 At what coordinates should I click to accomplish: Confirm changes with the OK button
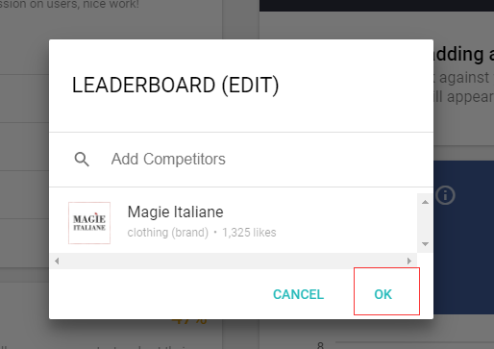383,294
